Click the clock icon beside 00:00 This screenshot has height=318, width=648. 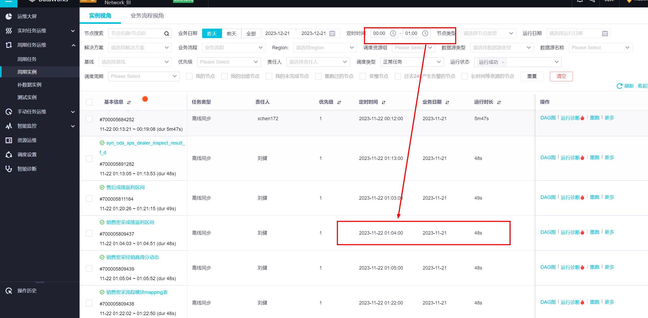(x=393, y=33)
